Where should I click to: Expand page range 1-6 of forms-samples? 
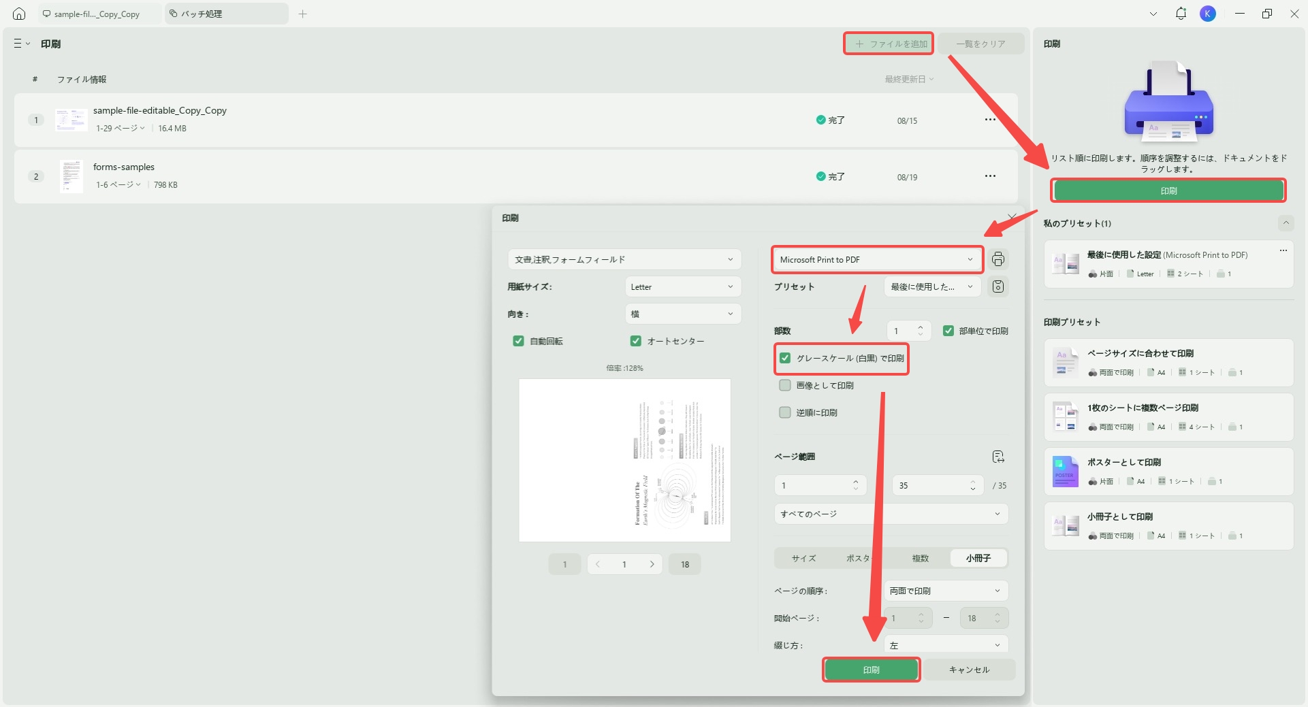coord(118,184)
